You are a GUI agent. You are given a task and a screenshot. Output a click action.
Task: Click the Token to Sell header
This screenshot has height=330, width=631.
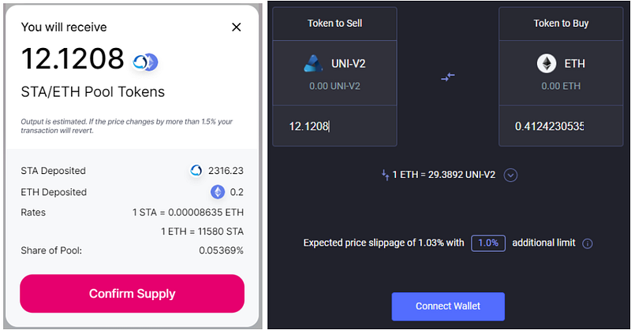pos(334,24)
